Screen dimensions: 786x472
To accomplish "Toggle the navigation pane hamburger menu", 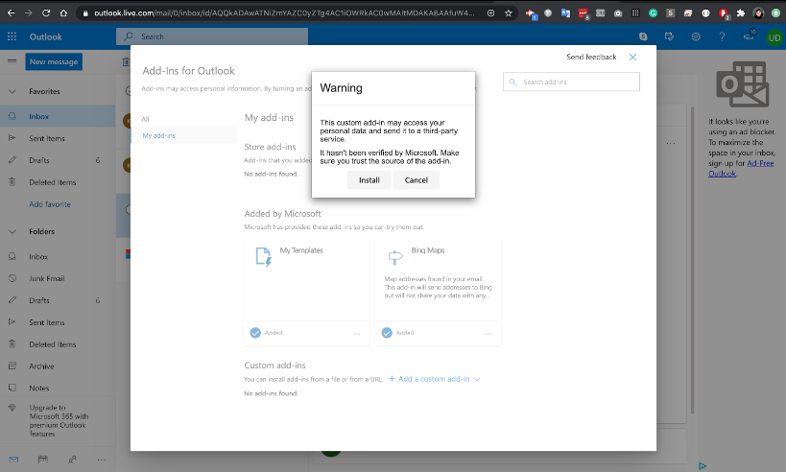I will click(x=12, y=61).
